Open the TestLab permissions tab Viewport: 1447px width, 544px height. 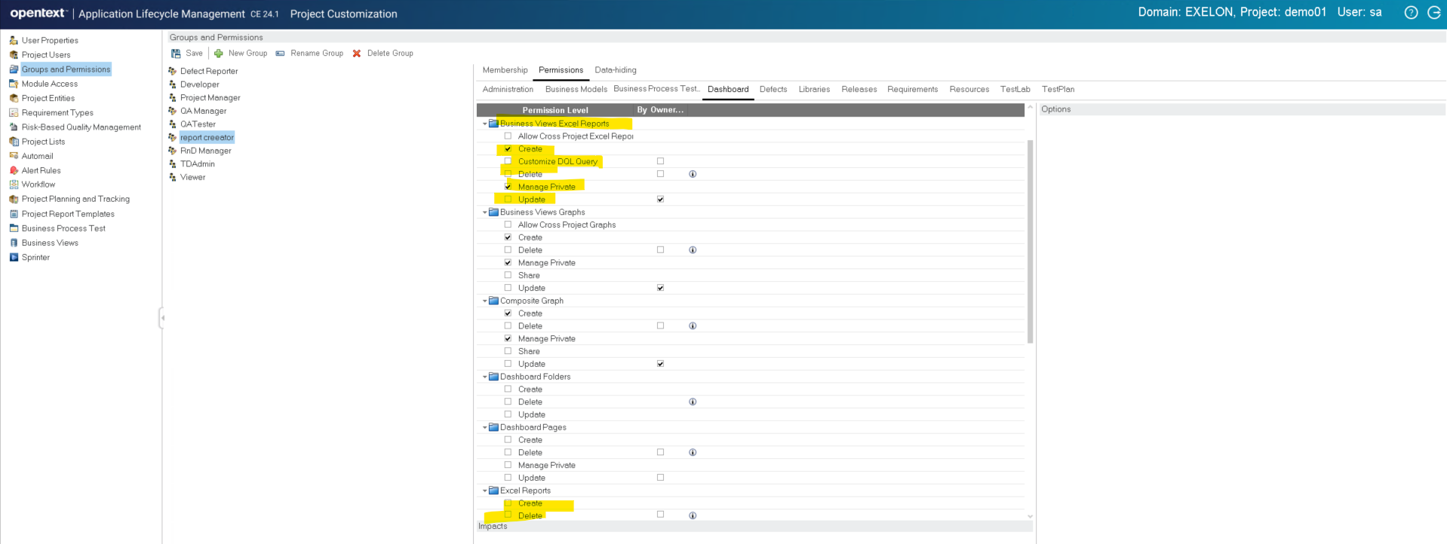click(1015, 89)
